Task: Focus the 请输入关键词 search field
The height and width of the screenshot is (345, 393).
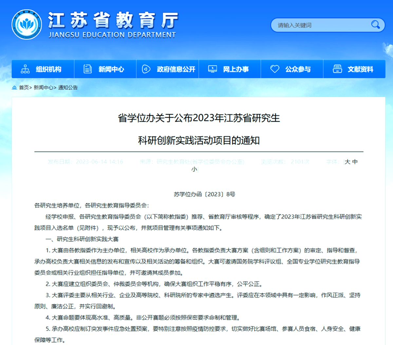Action: tap(321, 25)
